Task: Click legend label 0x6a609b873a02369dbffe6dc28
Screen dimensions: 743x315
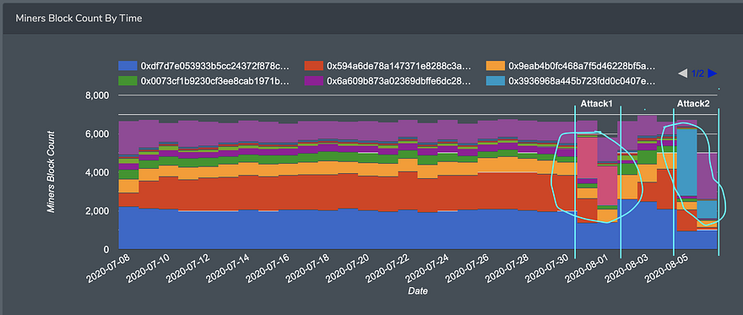Action: 399,81
